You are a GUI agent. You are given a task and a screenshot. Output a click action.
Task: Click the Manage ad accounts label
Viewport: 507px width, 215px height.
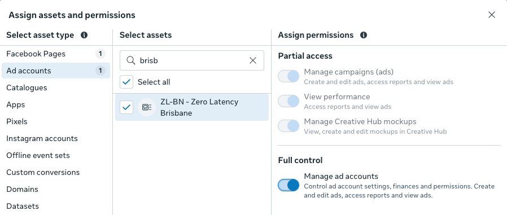[341, 176]
